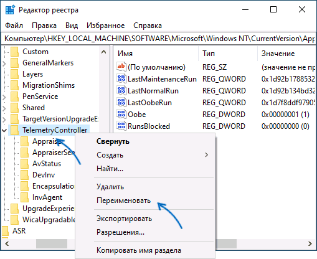Click the TargetVersionUpgradeE folder icon
This screenshot has width=317, height=259.
tap(15, 119)
